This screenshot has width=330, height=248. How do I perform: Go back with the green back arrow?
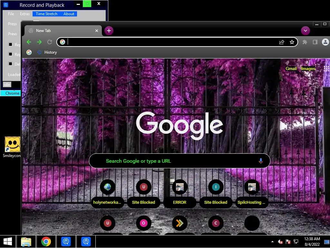29,42
